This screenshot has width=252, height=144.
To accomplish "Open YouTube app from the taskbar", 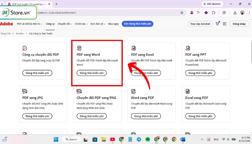I will pos(112,139).
